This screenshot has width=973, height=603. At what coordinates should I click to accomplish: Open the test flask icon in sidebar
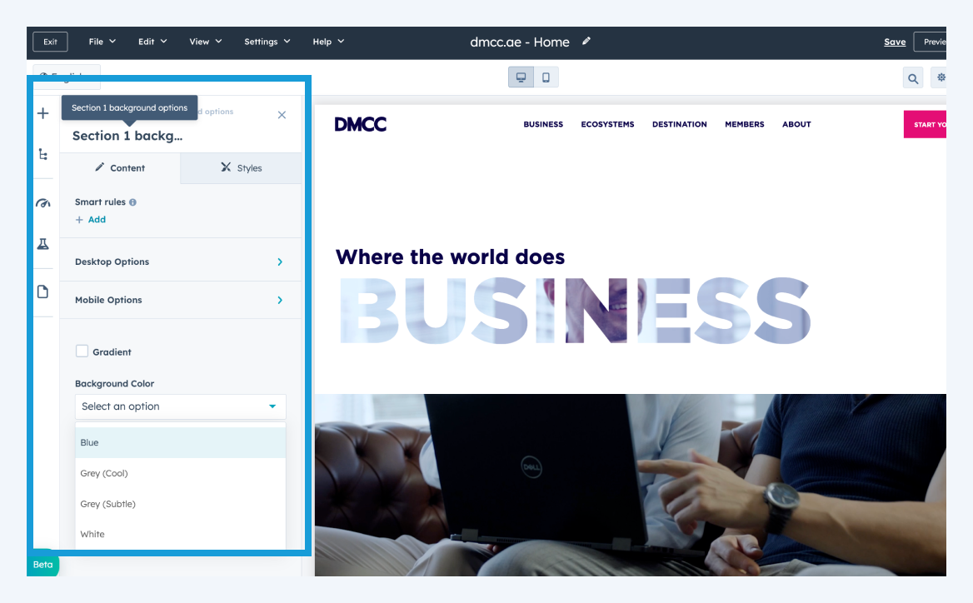[x=43, y=243]
